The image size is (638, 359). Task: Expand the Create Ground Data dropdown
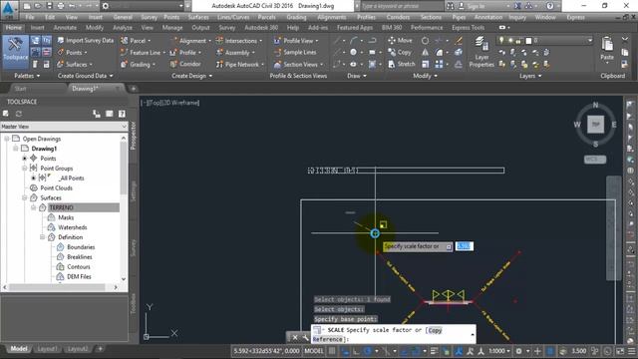coord(85,76)
